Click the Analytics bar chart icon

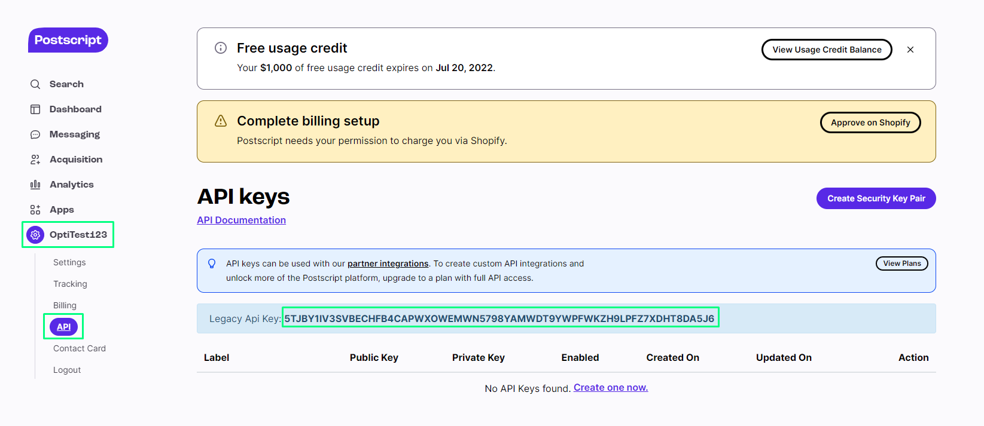[35, 185]
